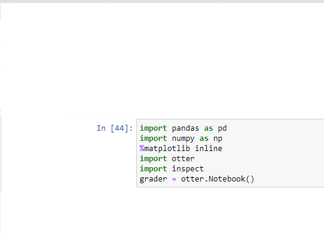The width and height of the screenshot is (324, 234).
Task: Place cursor on the 'grader' variable
Action: 153,179
